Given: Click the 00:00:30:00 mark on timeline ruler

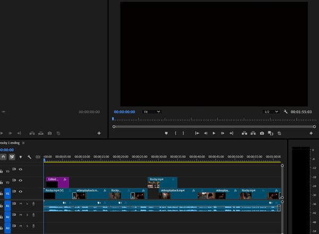Looking at the screenshot, I should (x=158, y=157).
